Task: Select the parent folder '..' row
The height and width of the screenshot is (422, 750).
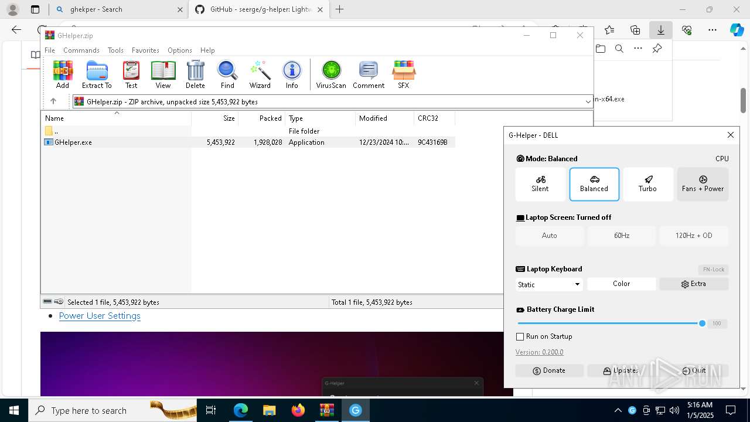Action: click(248, 131)
